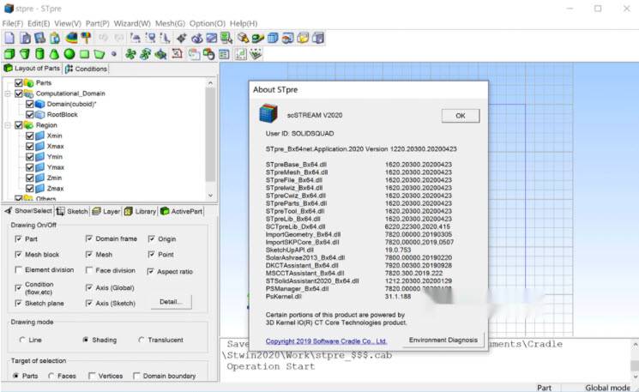Screen dimensions: 639x392
Task: Click the 'User ID: SOLIDSQUAD' text
Action: (299, 133)
